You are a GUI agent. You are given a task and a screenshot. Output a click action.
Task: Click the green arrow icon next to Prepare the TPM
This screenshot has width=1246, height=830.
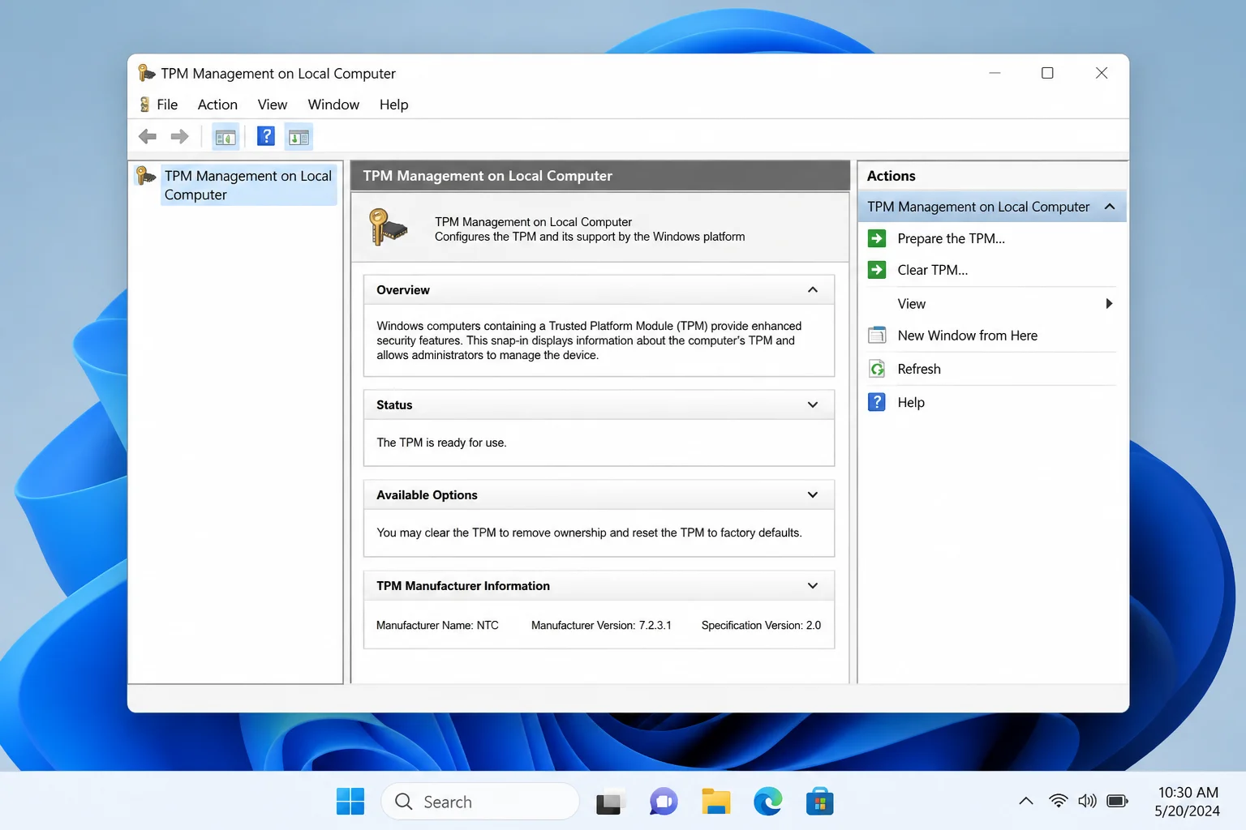[877, 238]
